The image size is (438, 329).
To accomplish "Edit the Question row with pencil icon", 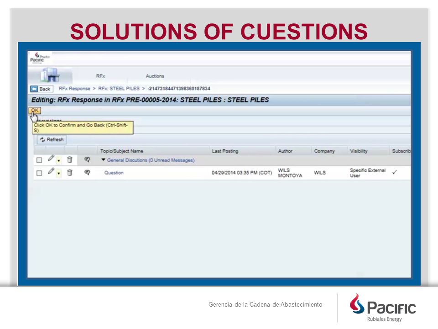I will coord(51,171).
